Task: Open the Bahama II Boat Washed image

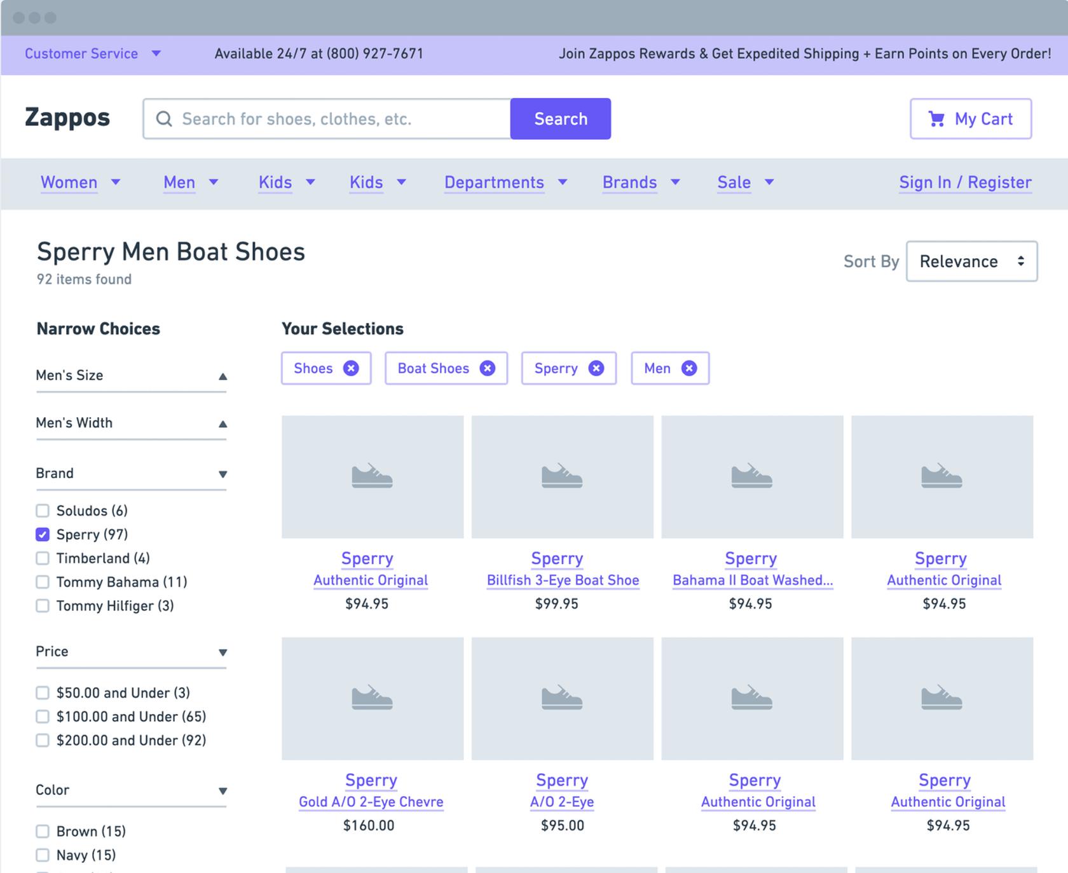Action: [752, 477]
